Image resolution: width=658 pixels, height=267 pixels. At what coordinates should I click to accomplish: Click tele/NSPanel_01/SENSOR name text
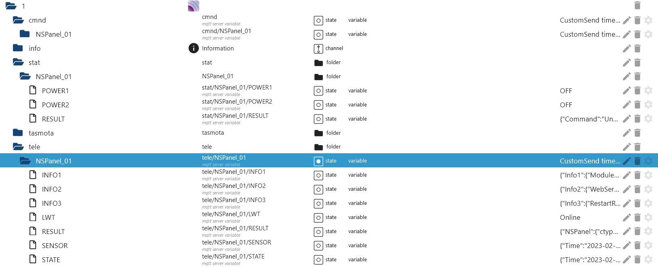click(236, 242)
